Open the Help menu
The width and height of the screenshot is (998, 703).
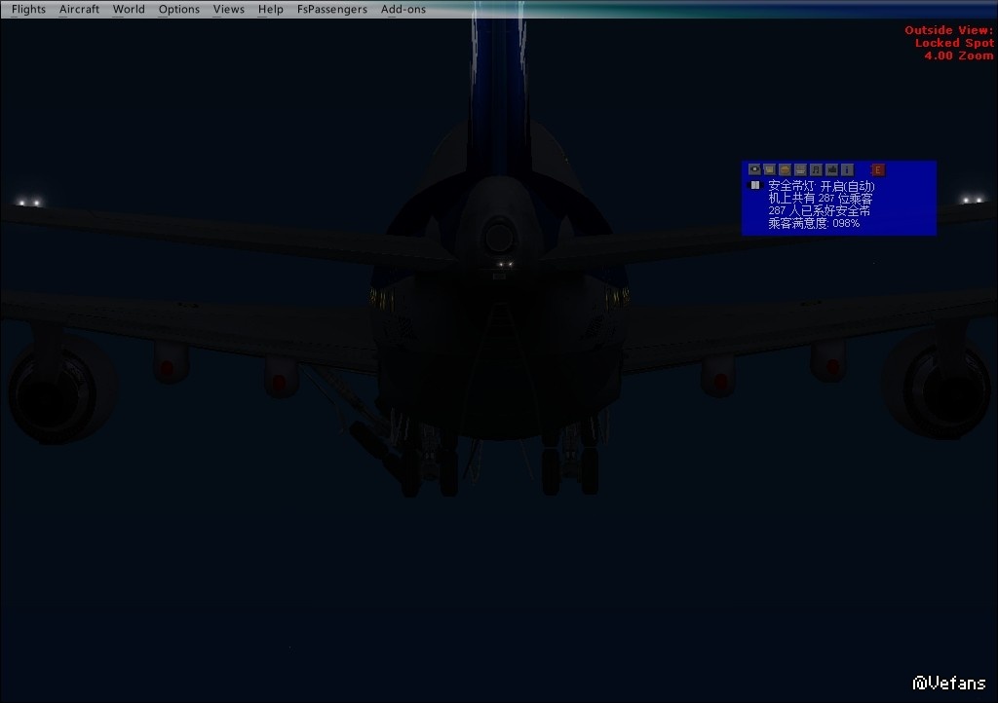coord(271,9)
